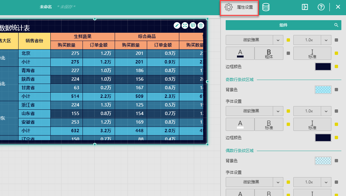Screen dimensions: 346x196
Task: Click the B 粗体 bold button
Action: (269, 53)
